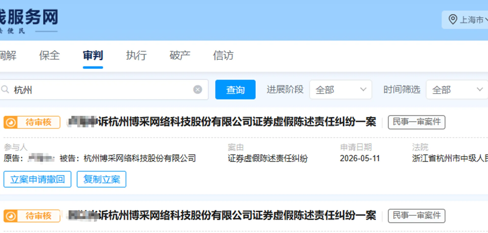Click the 进展阶段 filter label
488x233 pixels.
pos(285,90)
